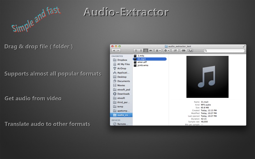Select the file 31.mp3
Viewport: 255px width, 159px height.
(150, 59)
